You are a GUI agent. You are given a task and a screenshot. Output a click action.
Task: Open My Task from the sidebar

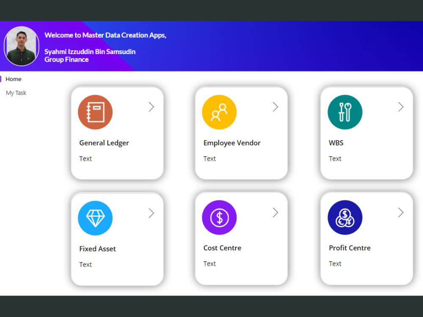[16, 93]
